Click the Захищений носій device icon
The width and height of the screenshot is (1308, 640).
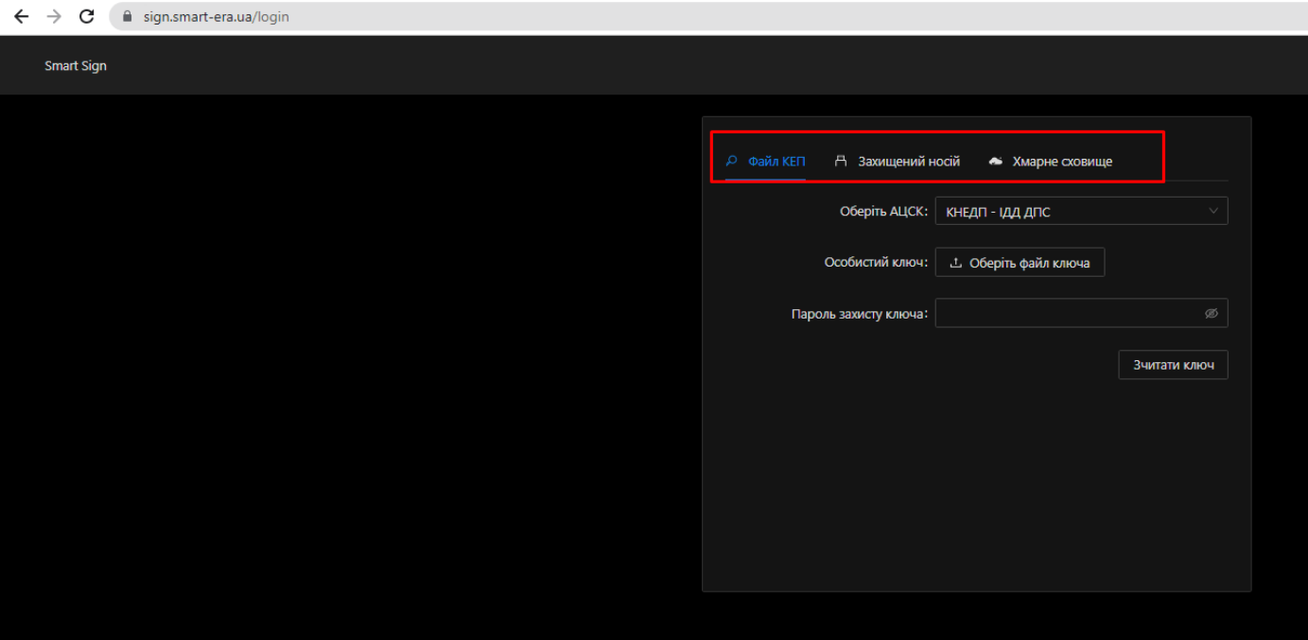coord(841,162)
